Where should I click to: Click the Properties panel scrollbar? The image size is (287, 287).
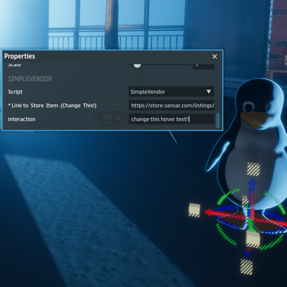[218, 120]
